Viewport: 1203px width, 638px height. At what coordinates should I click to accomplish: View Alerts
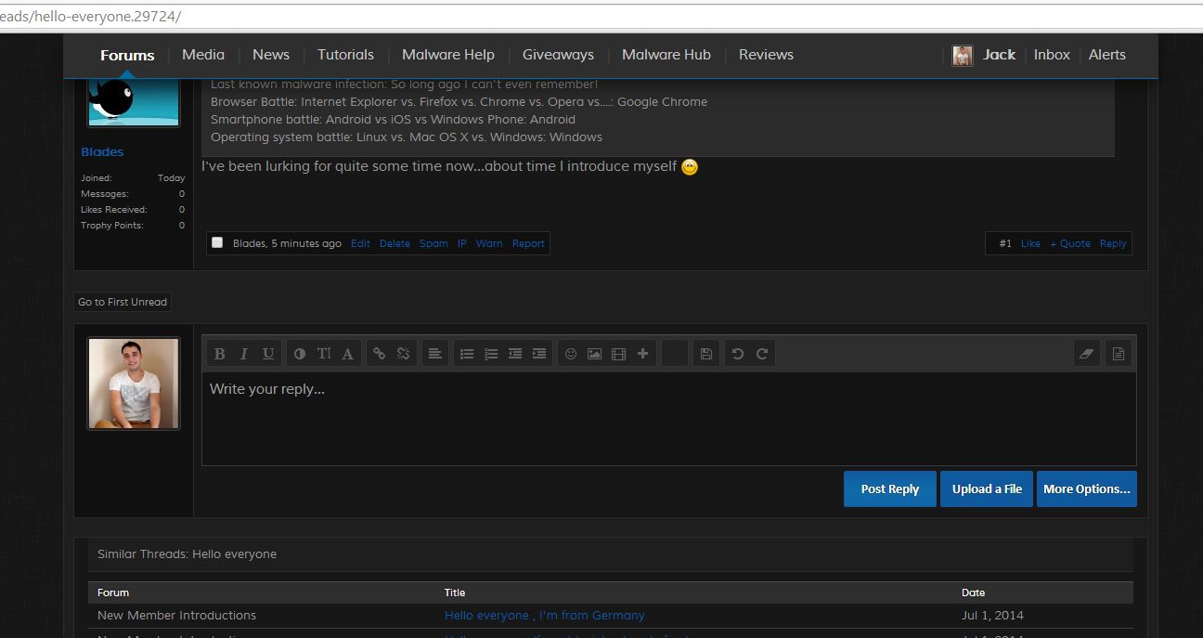(x=1107, y=55)
